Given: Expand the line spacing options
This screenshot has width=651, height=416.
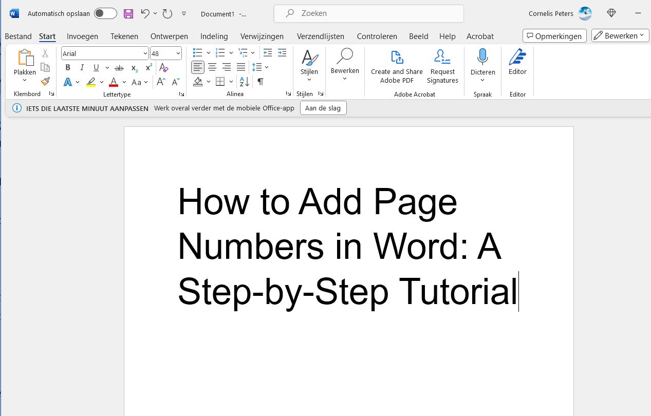Looking at the screenshot, I should (267, 67).
